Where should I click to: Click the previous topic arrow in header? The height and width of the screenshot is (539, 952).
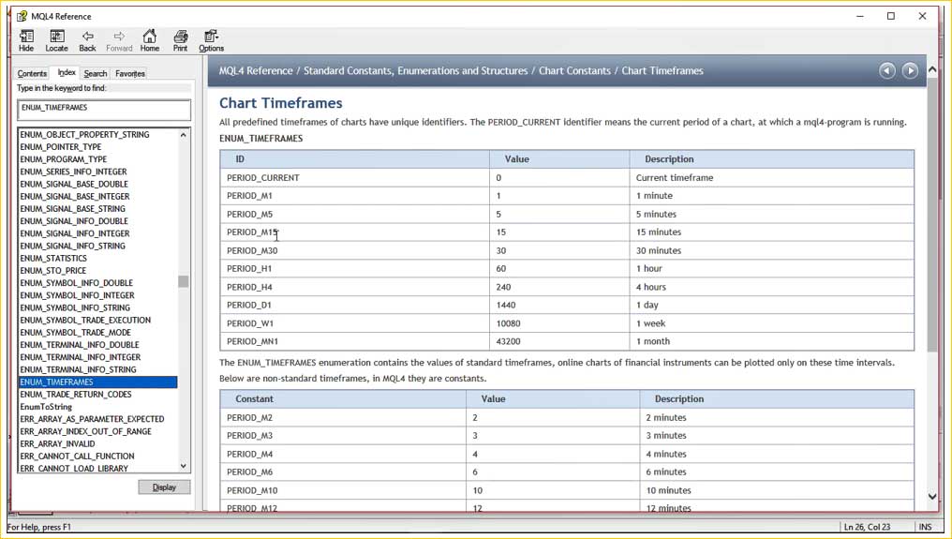click(x=887, y=71)
